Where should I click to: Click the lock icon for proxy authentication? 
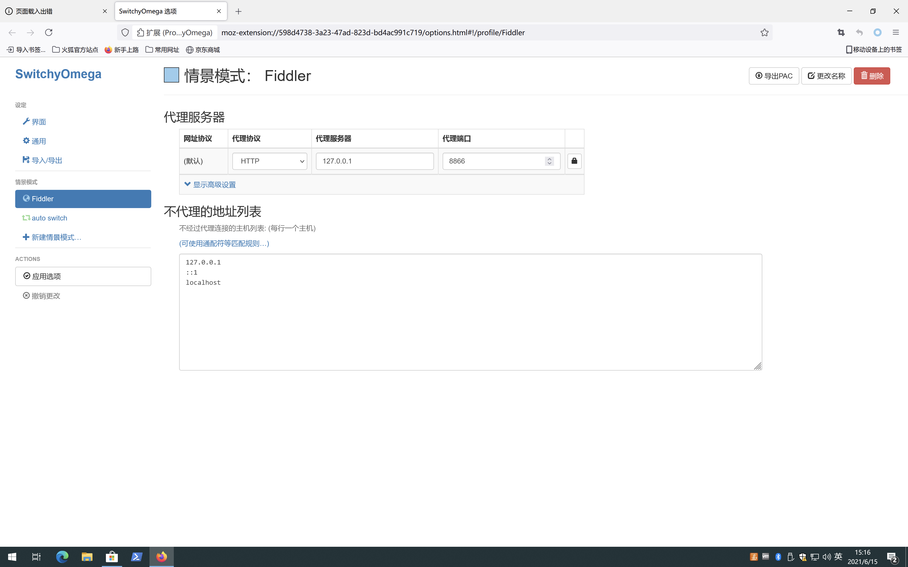(x=574, y=161)
